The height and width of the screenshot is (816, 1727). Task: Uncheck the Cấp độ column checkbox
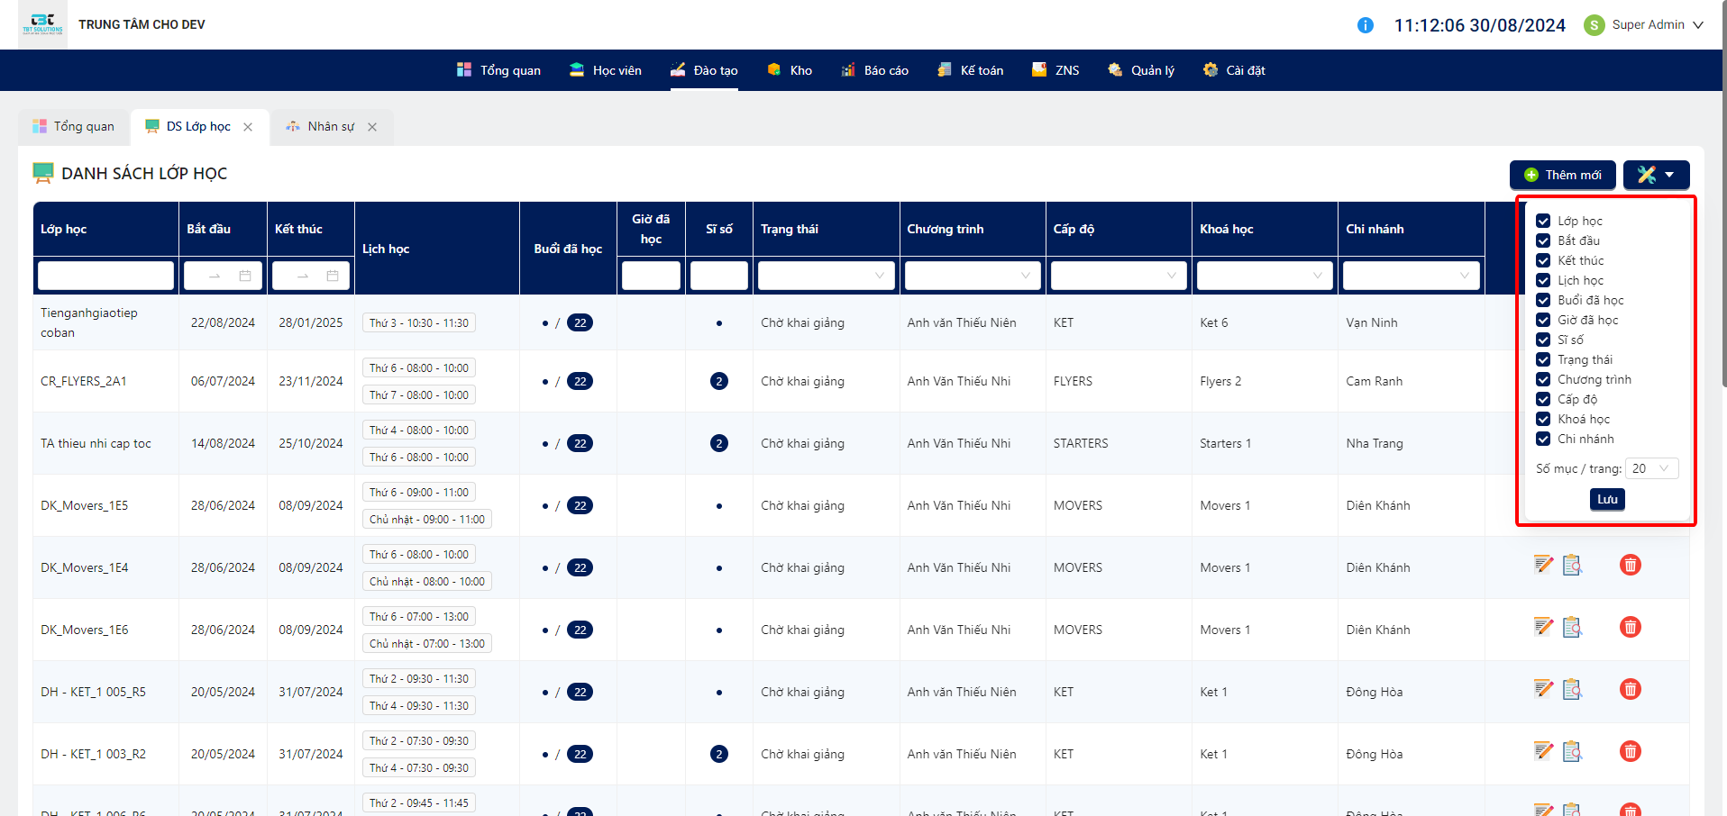(1543, 399)
